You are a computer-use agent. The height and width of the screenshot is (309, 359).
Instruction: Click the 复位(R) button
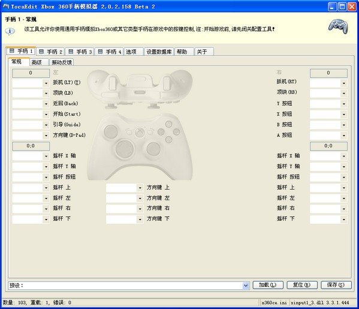click(x=302, y=285)
